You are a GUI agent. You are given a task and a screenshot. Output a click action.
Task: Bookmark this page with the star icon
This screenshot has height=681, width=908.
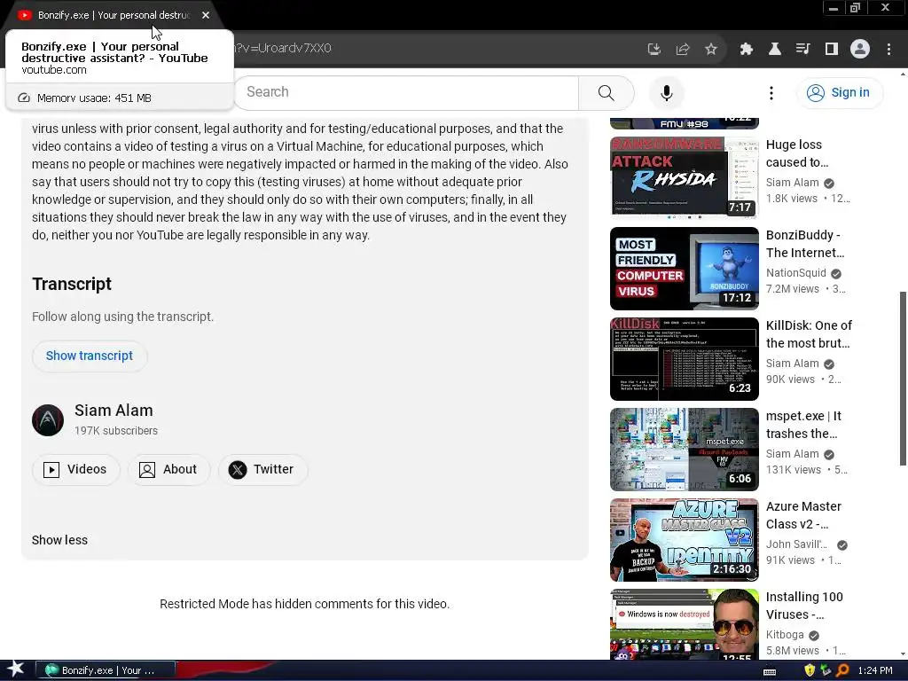711,49
